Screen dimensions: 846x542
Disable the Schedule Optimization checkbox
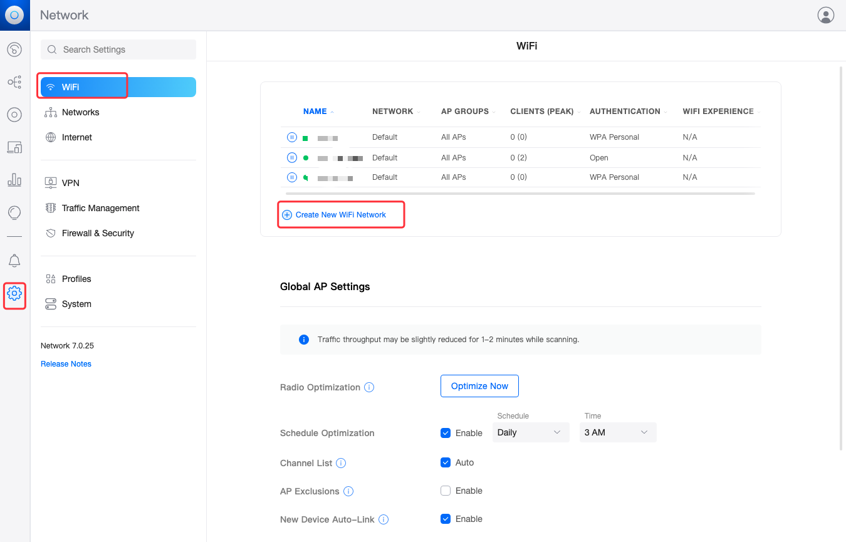(x=446, y=433)
